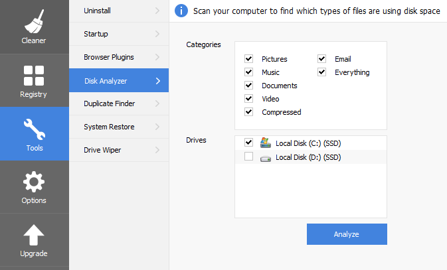Enable the Local Disk (D:) checkbox
The width and height of the screenshot is (447, 270).
tap(249, 157)
